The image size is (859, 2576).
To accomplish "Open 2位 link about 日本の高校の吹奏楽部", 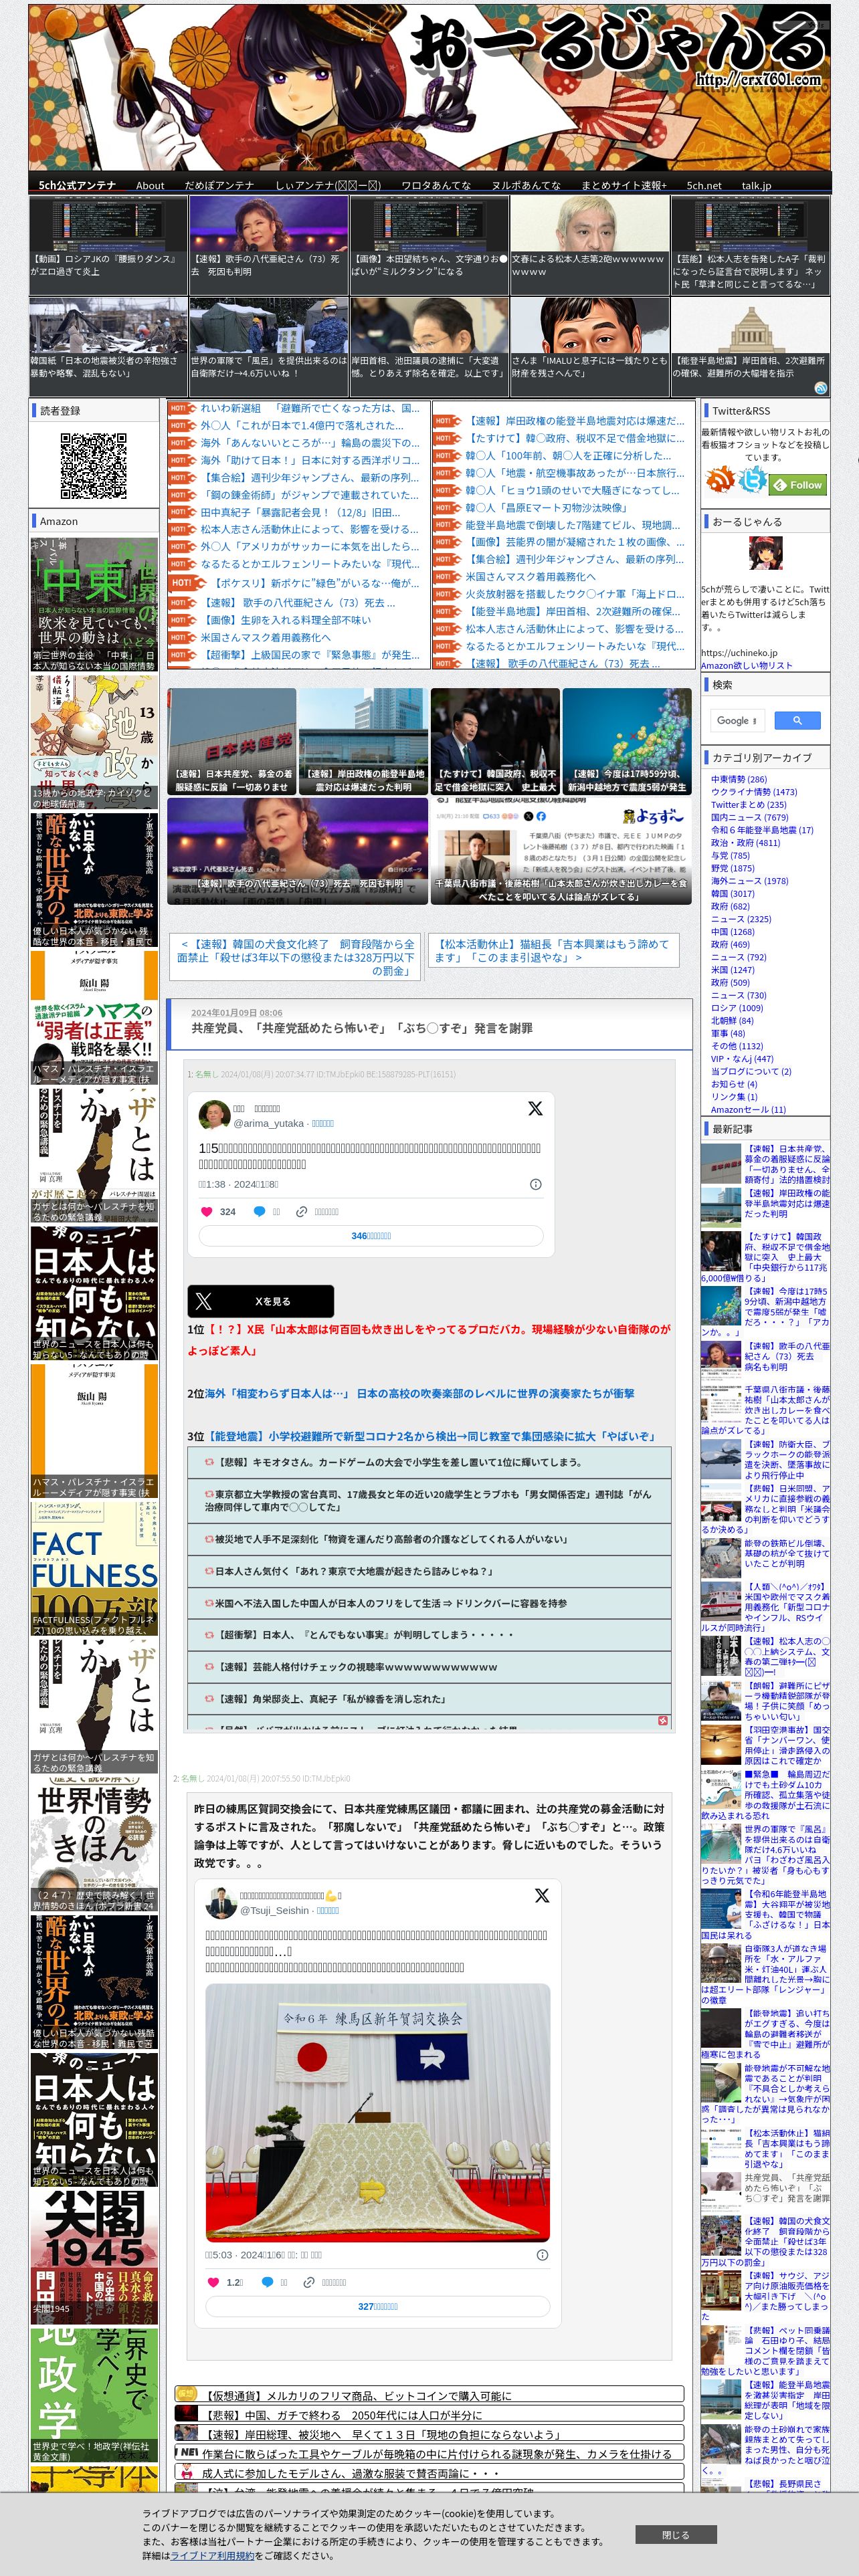I will (x=419, y=1393).
